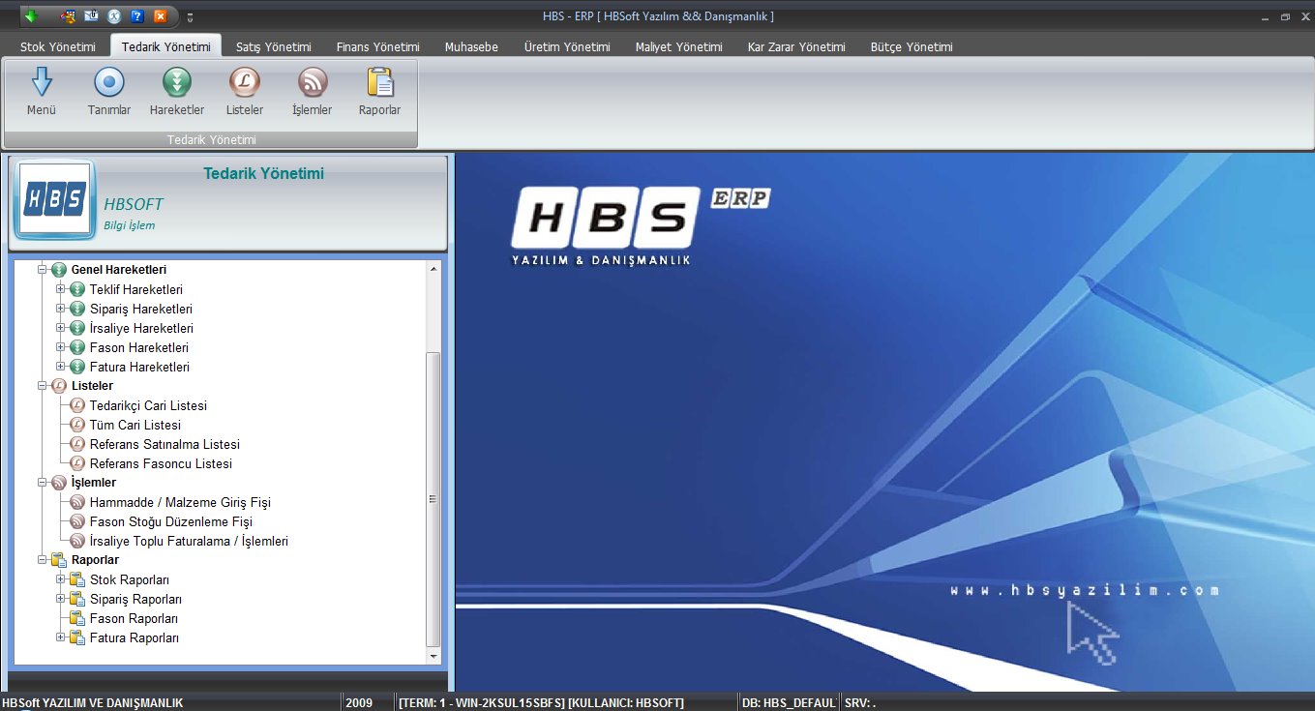Select the Tedarik Yönetimi ribbon tab
This screenshot has height=711, width=1315.
(x=166, y=46)
